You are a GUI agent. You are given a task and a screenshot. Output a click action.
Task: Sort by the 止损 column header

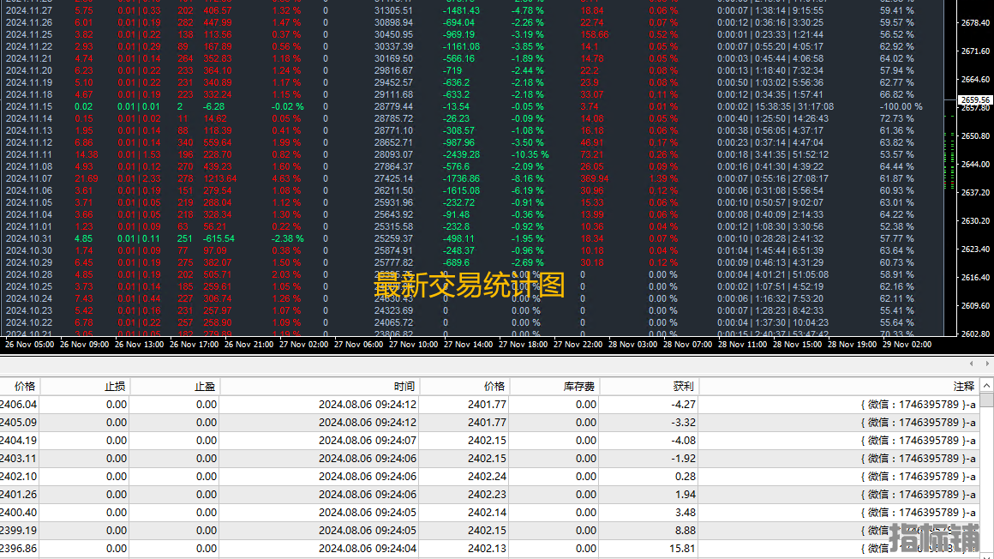115,387
